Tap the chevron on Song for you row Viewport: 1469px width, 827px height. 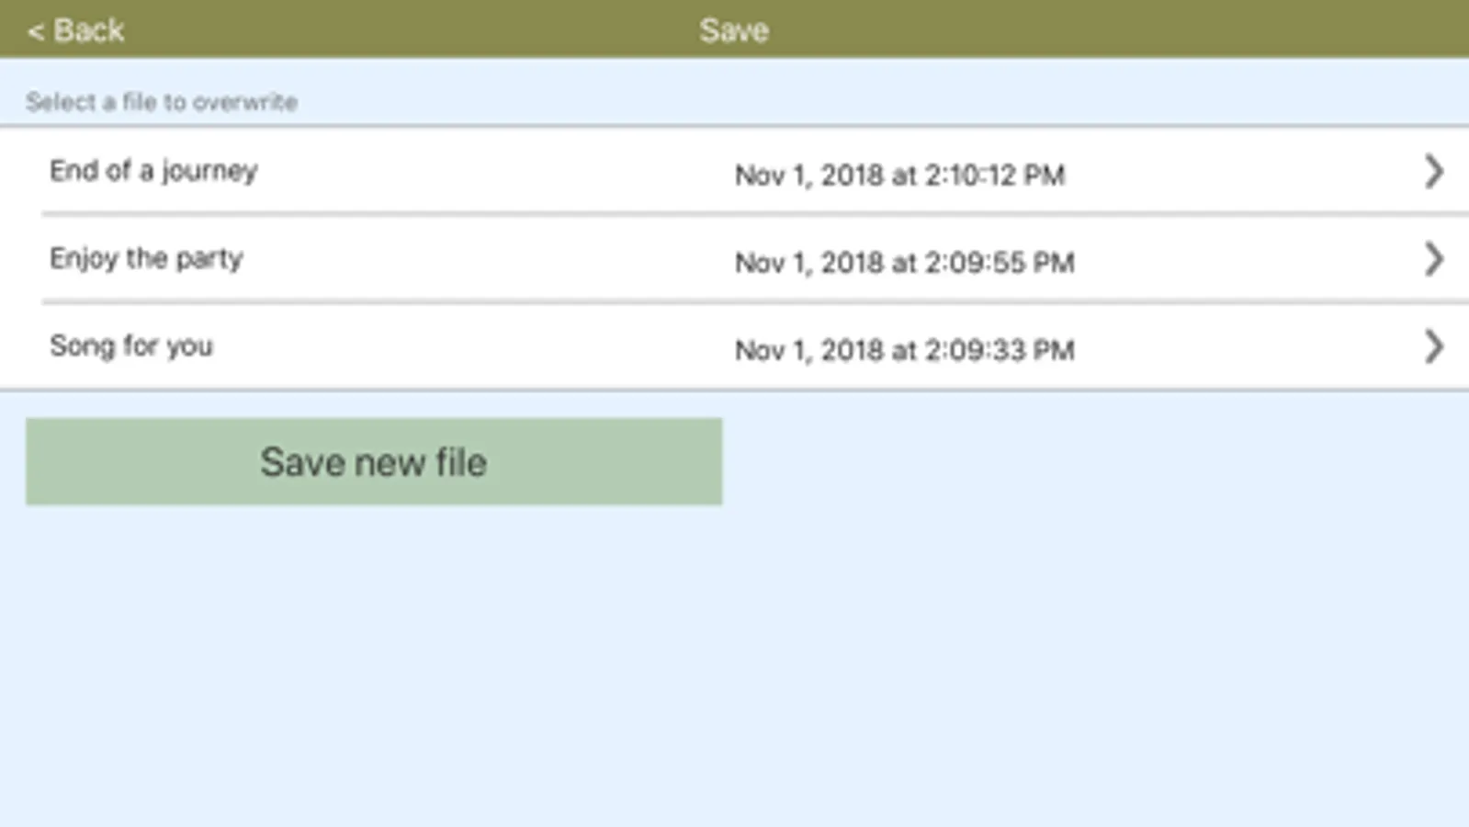(1433, 346)
